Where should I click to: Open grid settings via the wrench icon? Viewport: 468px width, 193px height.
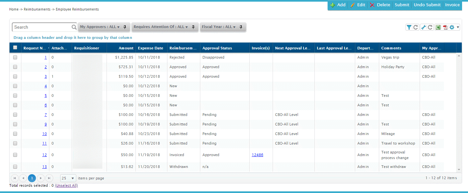tap(424, 27)
